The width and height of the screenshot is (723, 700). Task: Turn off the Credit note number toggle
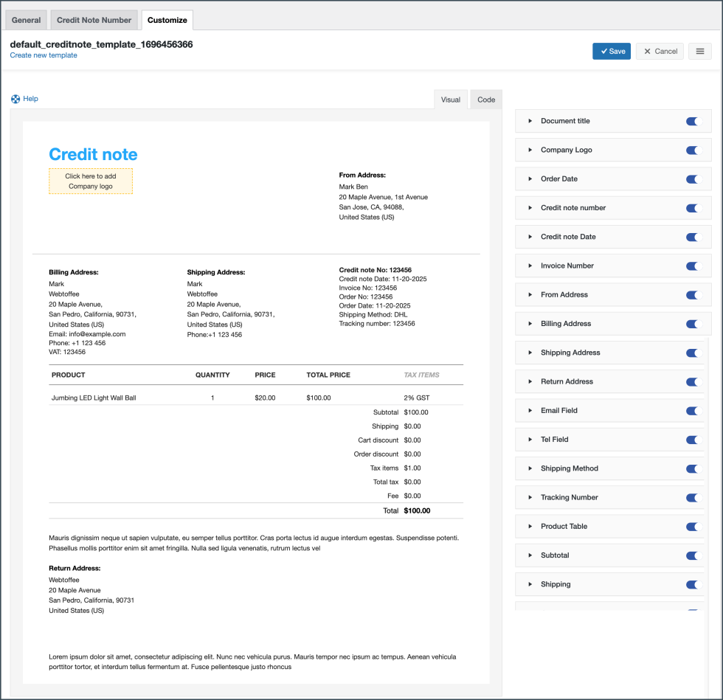(694, 209)
